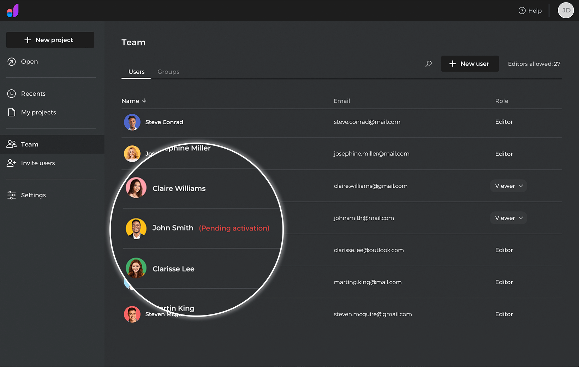Click the New project button

(x=50, y=40)
